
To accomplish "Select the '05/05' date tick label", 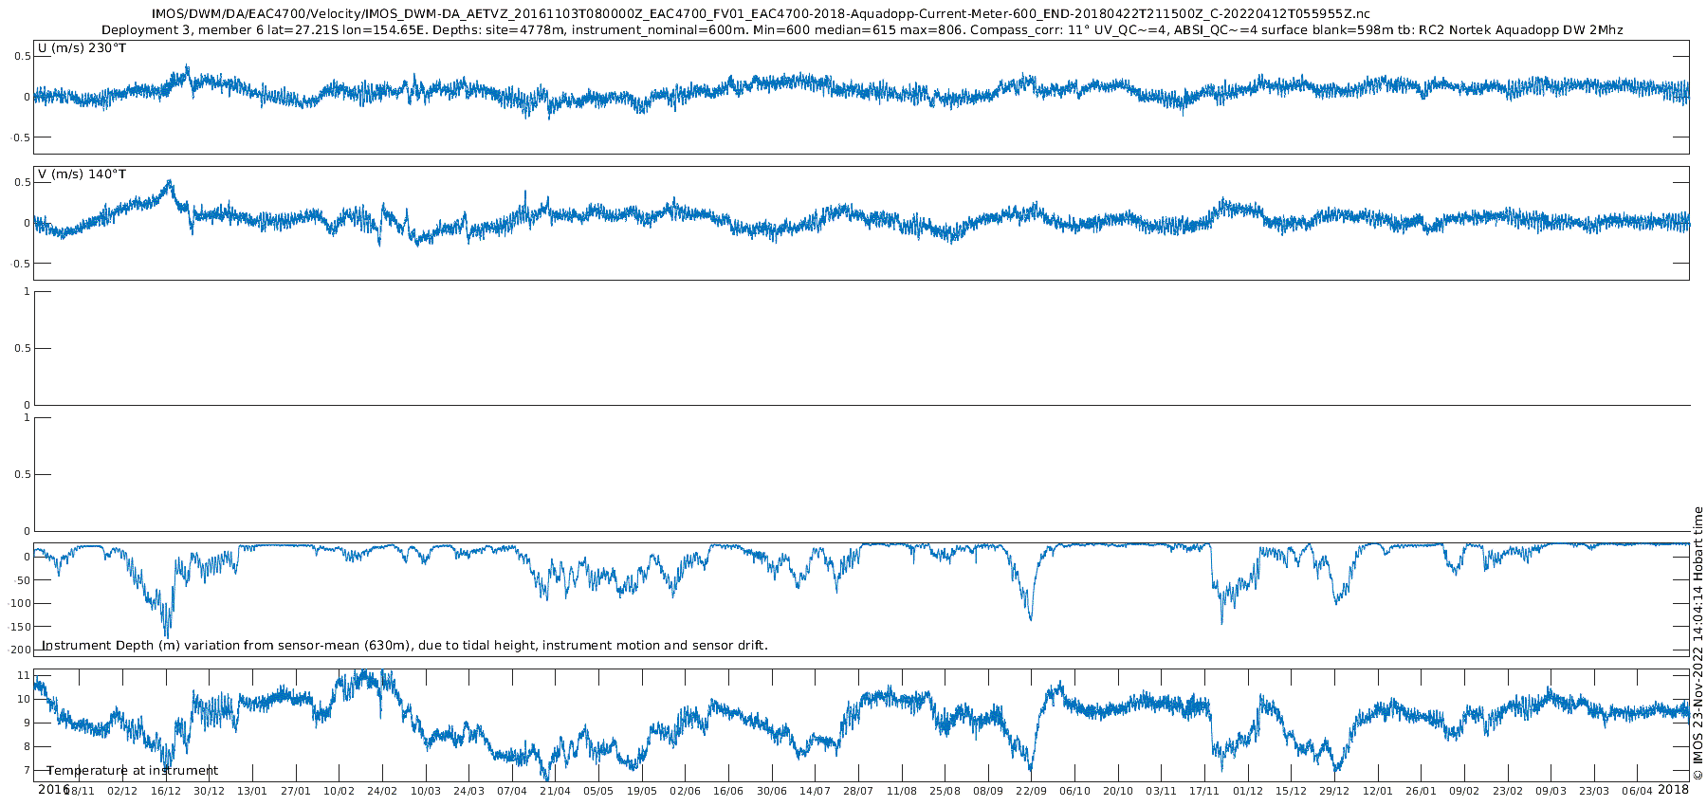I will coord(599,791).
